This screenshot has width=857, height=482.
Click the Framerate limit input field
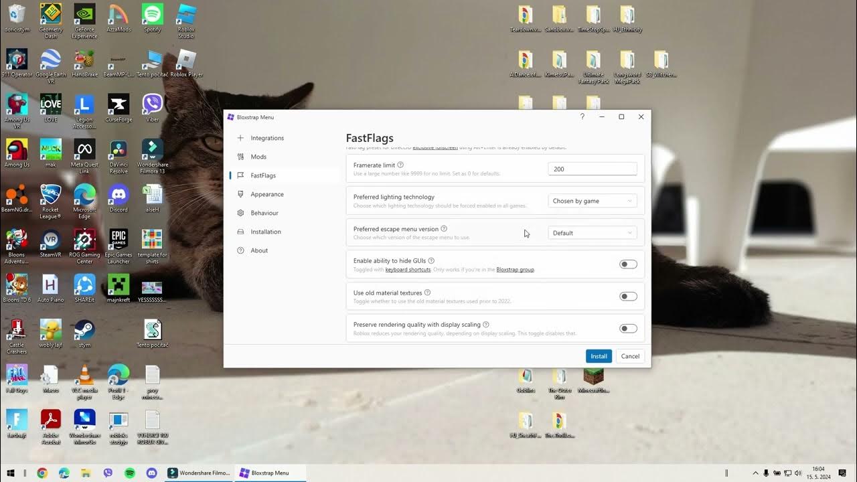593,169
